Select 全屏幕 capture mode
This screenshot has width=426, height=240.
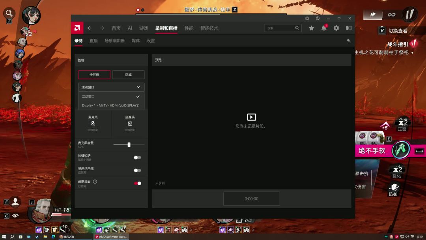[x=94, y=75]
